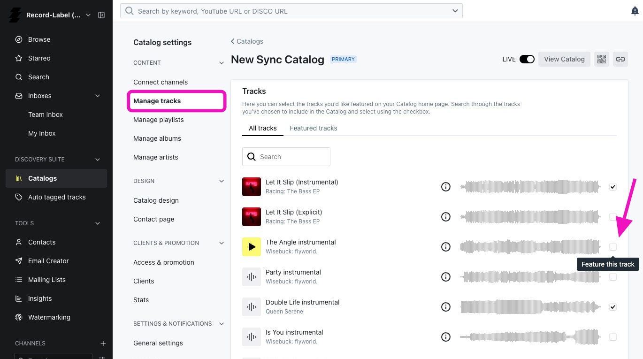The height and width of the screenshot is (359, 643).
Task: Open info for Let It Slip (Explicit)
Action: pos(446,217)
